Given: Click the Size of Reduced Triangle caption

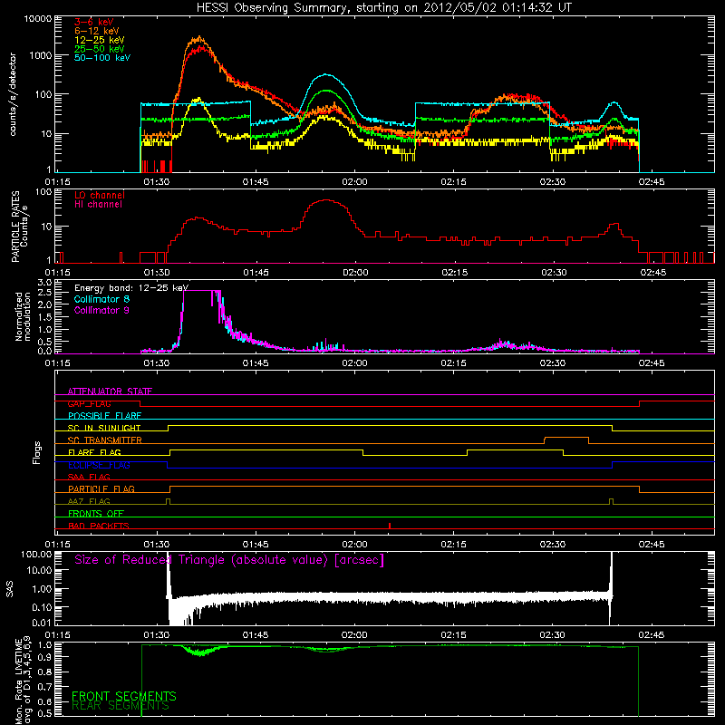Looking at the screenshot, I should pos(229,560).
